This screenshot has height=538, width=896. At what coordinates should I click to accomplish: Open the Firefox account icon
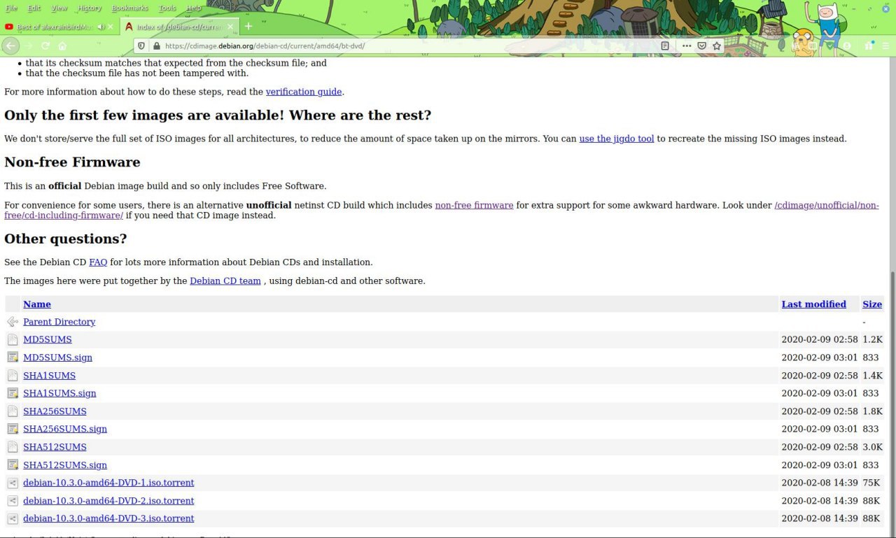847,45
